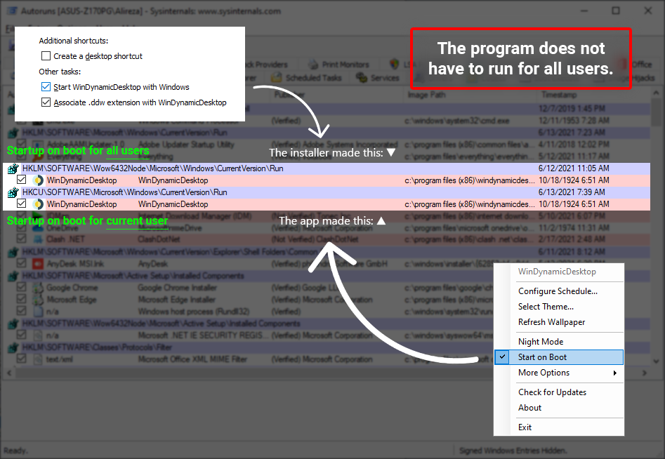Open the LSA tab via shield icon
The height and width of the screenshot is (459, 665).
coord(395,64)
